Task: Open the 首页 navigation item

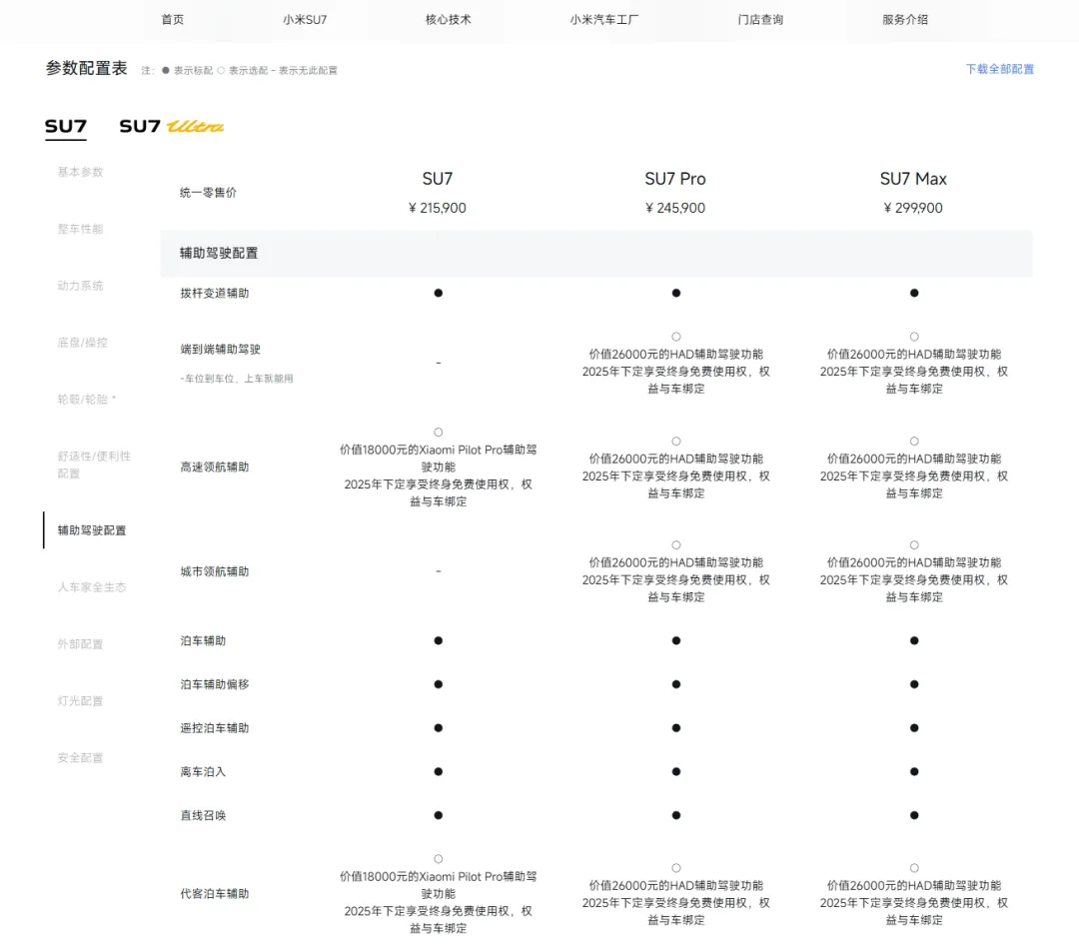Action: point(171,18)
